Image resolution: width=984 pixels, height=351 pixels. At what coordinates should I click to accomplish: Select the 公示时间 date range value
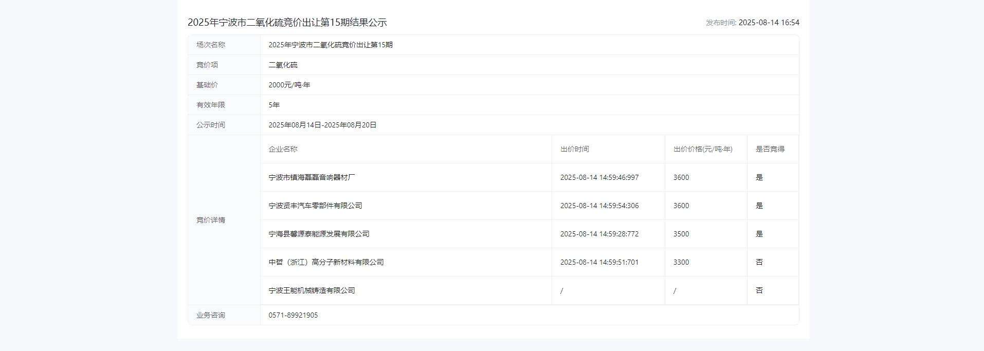[x=322, y=125]
